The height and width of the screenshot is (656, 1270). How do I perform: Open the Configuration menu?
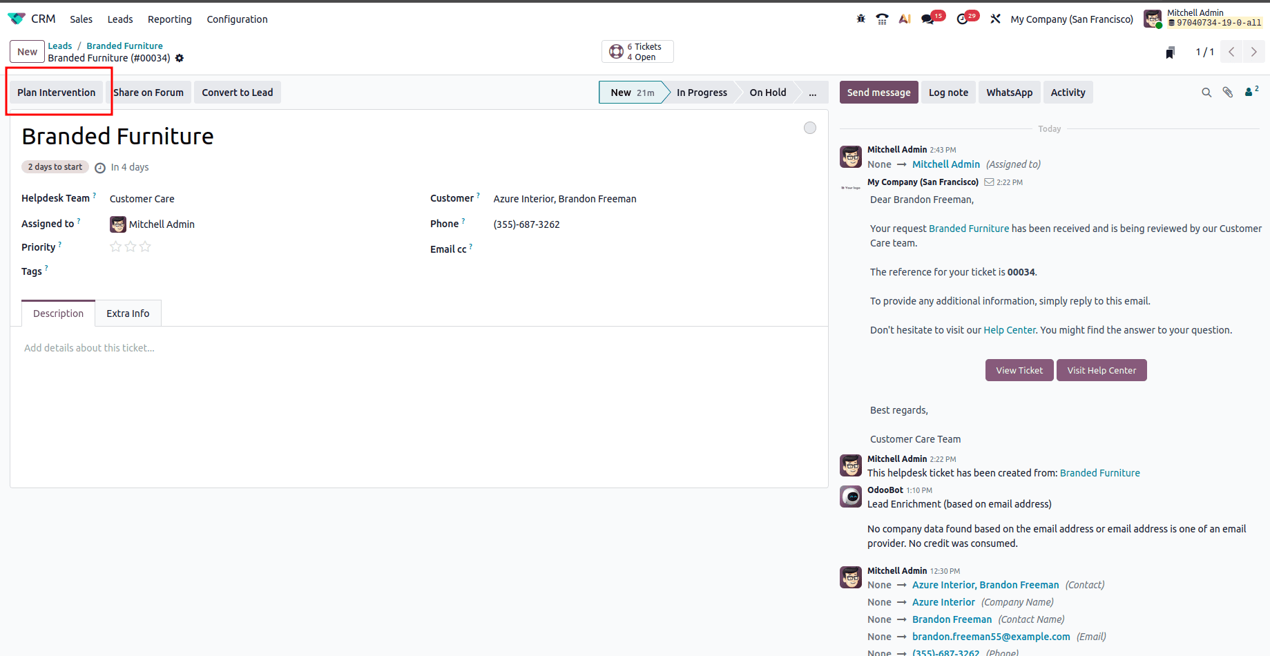237,19
